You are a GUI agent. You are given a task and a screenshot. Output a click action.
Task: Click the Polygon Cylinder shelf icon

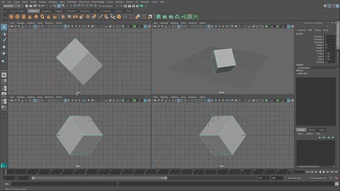pos(23,16)
